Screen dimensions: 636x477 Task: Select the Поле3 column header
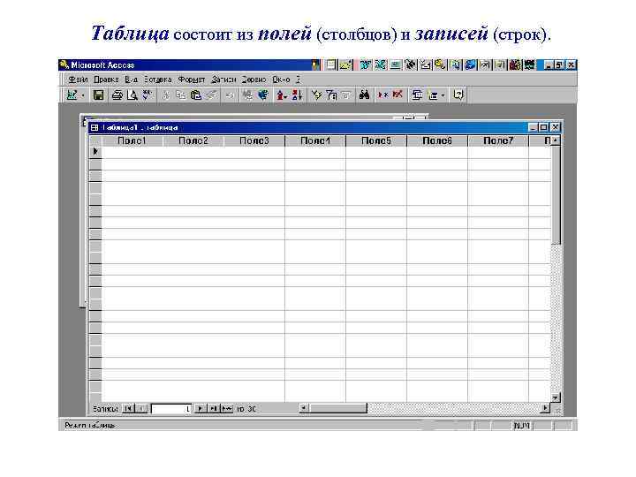click(x=254, y=140)
